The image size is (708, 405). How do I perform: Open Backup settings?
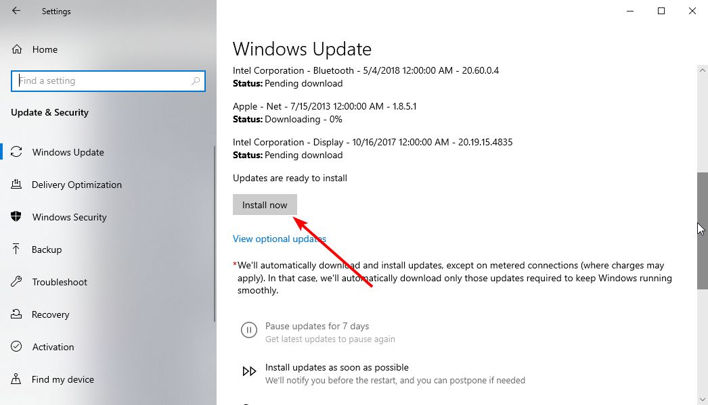[47, 250]
